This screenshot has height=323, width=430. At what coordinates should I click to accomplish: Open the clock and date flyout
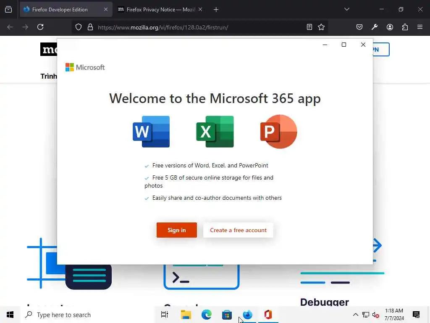pyautogui.click(x=394, y=315)
